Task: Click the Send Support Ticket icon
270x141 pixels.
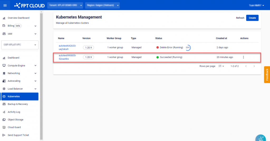Action: [4, 135]
